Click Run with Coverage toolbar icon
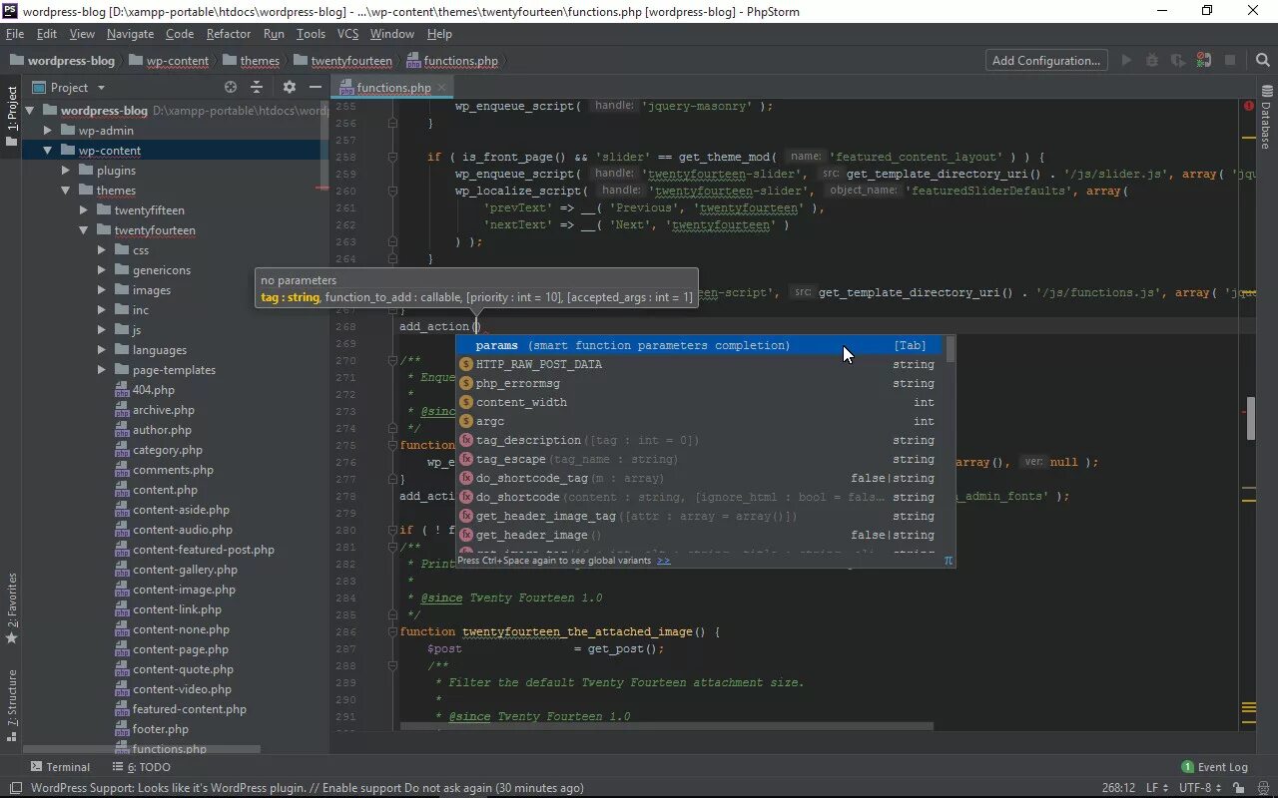 click(x=1178, y=60)
